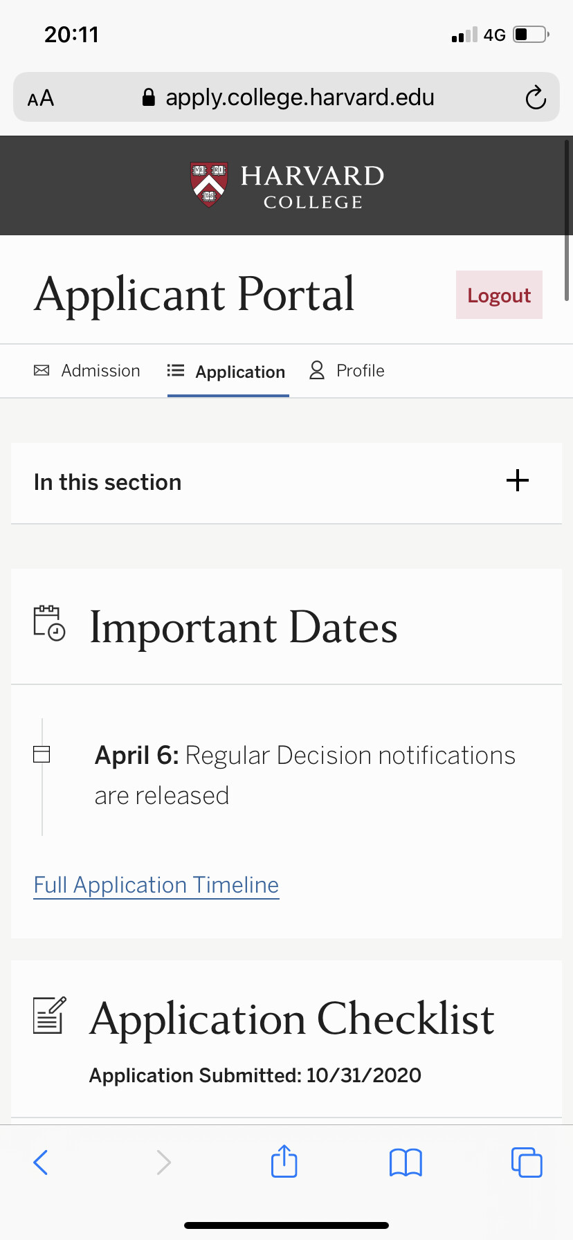
Task: Click the Important Dates calendar clock icon
Action: coord(49,623)
